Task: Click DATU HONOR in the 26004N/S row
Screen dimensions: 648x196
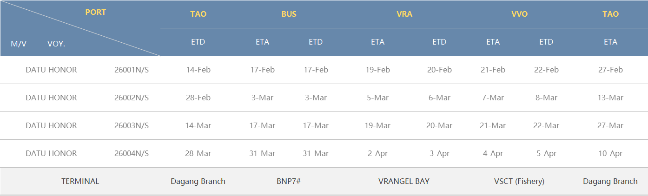Action: pos(51,153)
